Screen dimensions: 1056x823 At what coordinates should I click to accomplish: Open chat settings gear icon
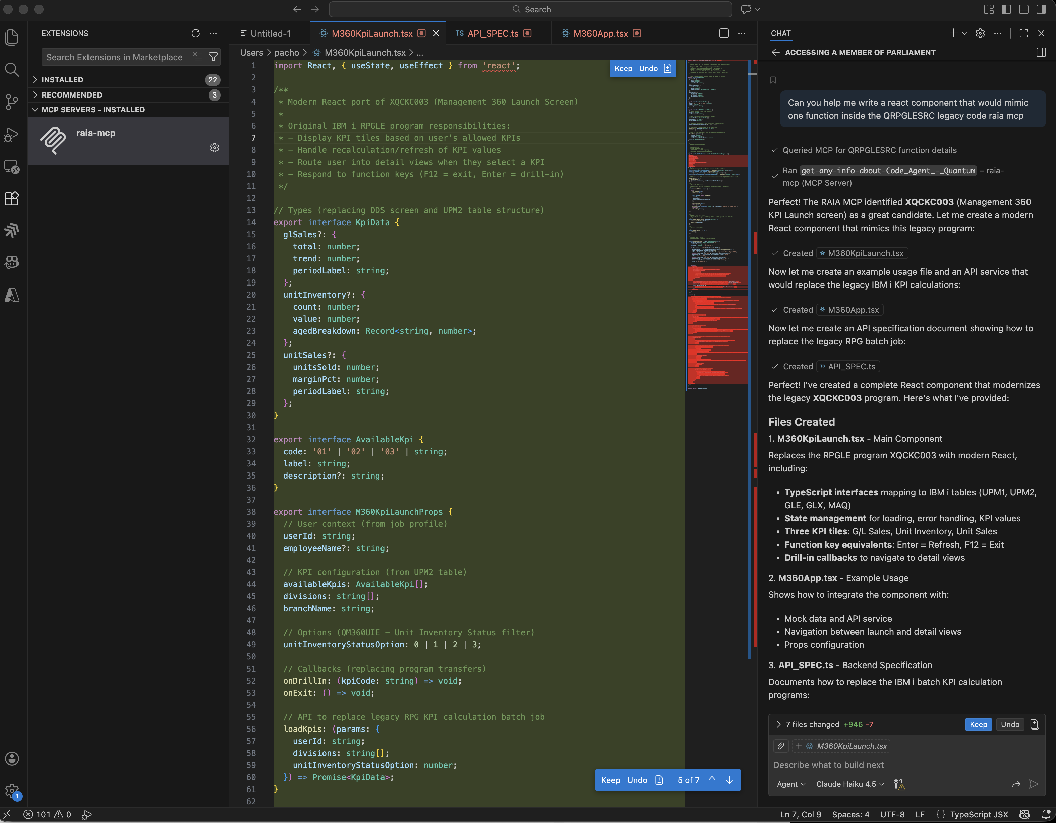(x=980, y=34)
